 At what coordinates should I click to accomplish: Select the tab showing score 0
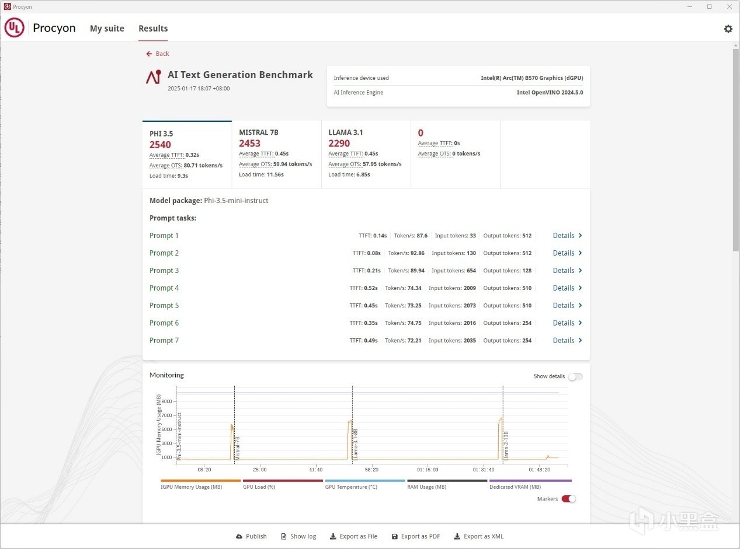456,155
